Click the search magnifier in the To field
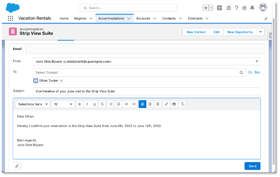The height and width of the screenshot is (177, 280). pyautogui.click(x=241, y=73)
